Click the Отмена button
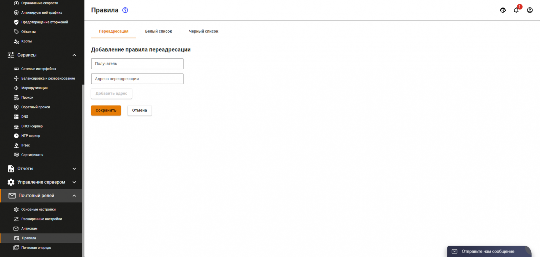The width and height of the screenshot is (540, 257). coord(140,110)
